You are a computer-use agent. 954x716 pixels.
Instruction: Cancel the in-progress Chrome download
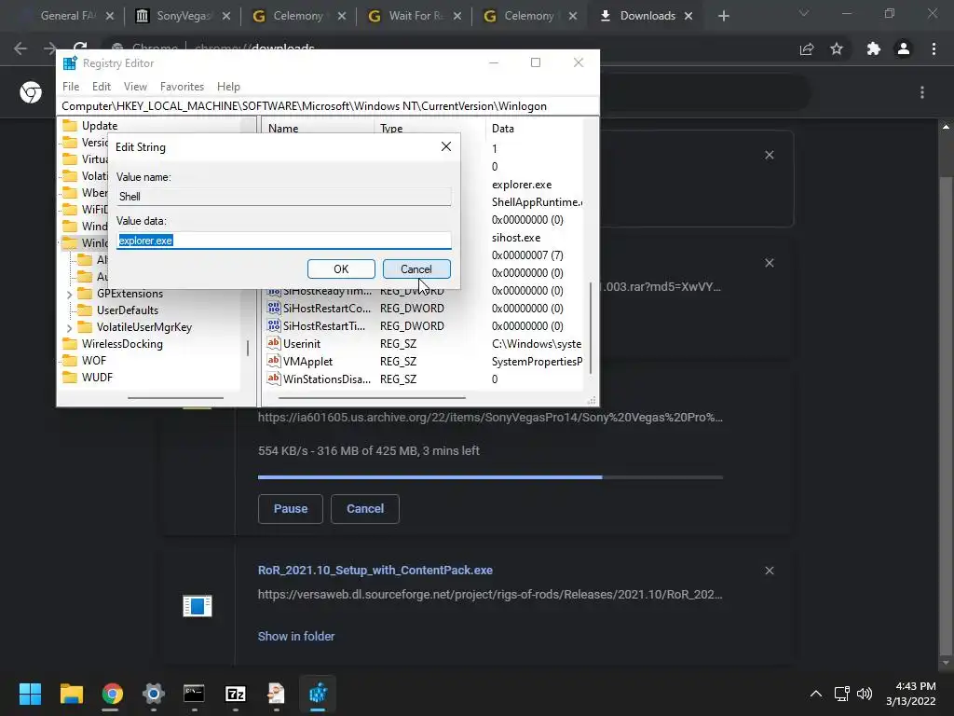365,509
